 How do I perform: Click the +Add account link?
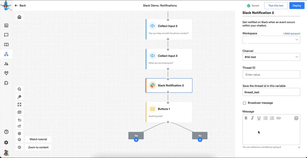(291, 34)
